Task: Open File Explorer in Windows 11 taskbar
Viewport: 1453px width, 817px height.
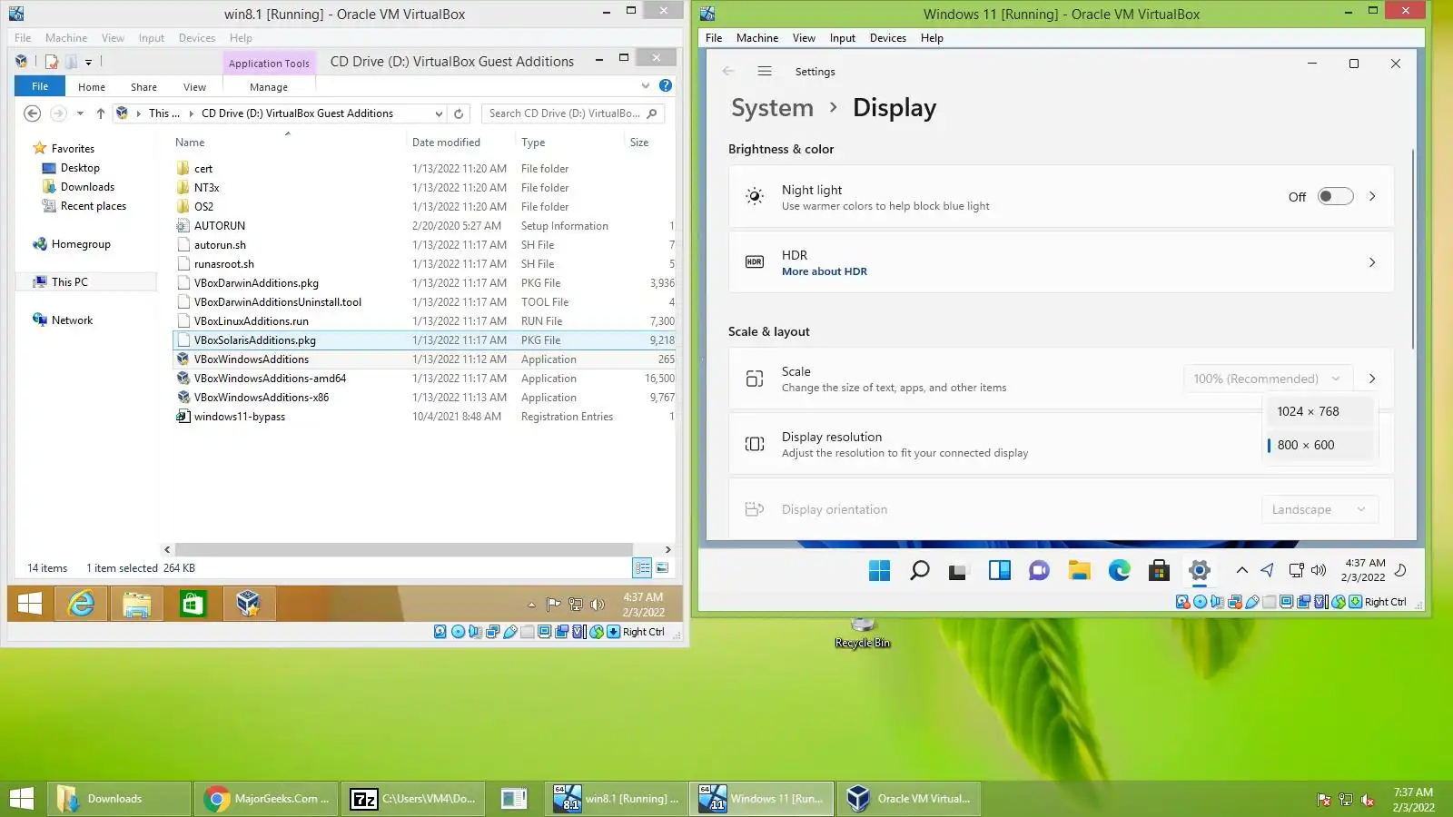Action: coord(1079,570)
